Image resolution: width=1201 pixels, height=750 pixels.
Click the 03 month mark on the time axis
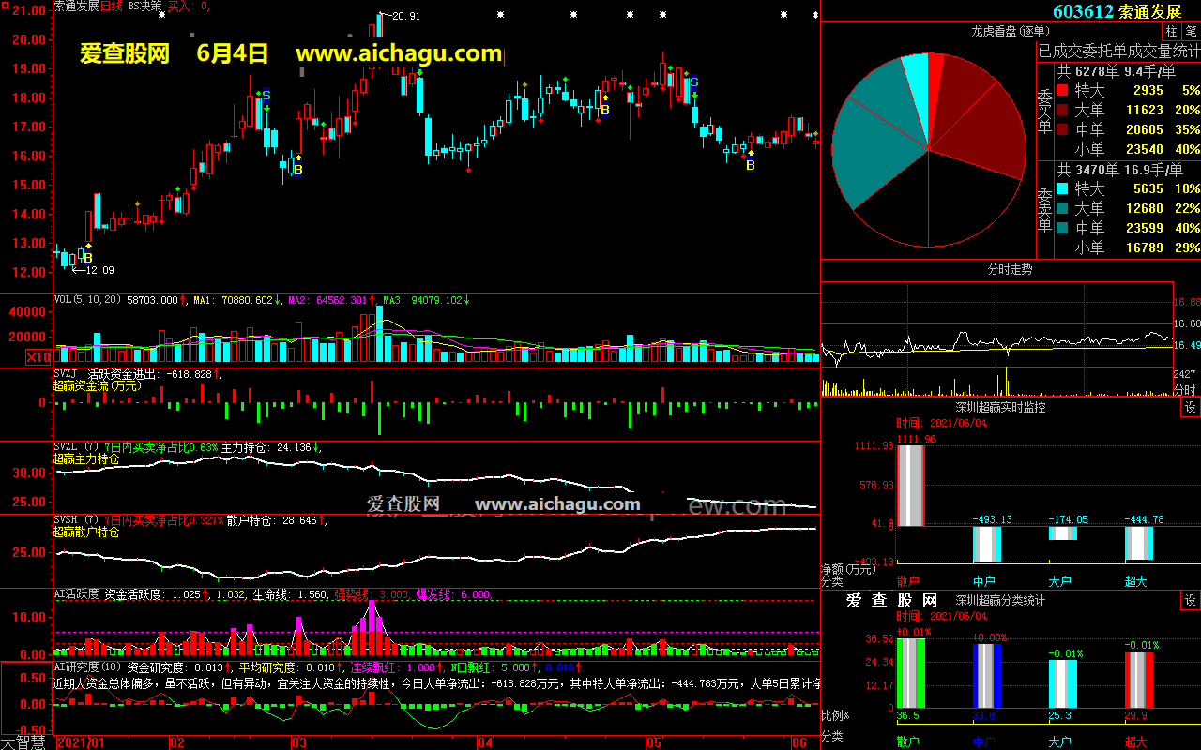point(299,742)
